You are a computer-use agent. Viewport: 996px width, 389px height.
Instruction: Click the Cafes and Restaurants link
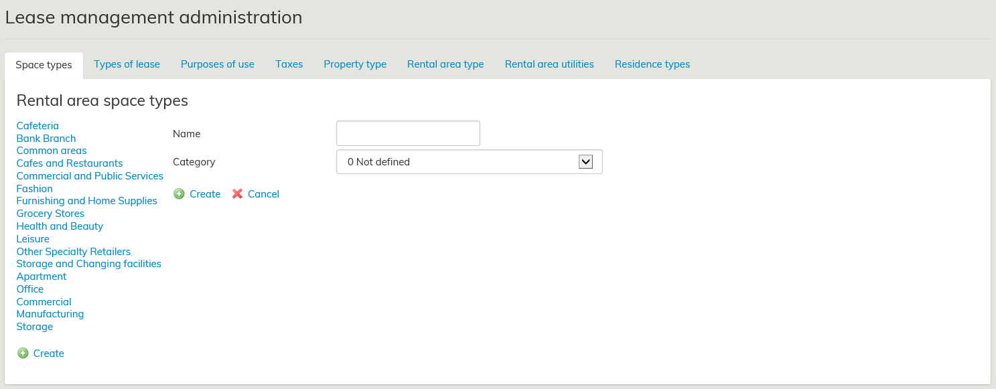coord(70,163)
